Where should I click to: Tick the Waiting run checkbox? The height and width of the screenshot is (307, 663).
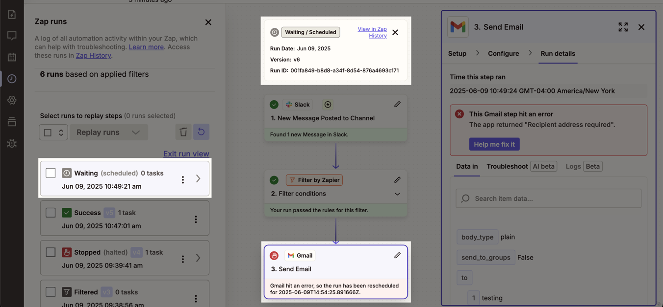click(51, 173)
